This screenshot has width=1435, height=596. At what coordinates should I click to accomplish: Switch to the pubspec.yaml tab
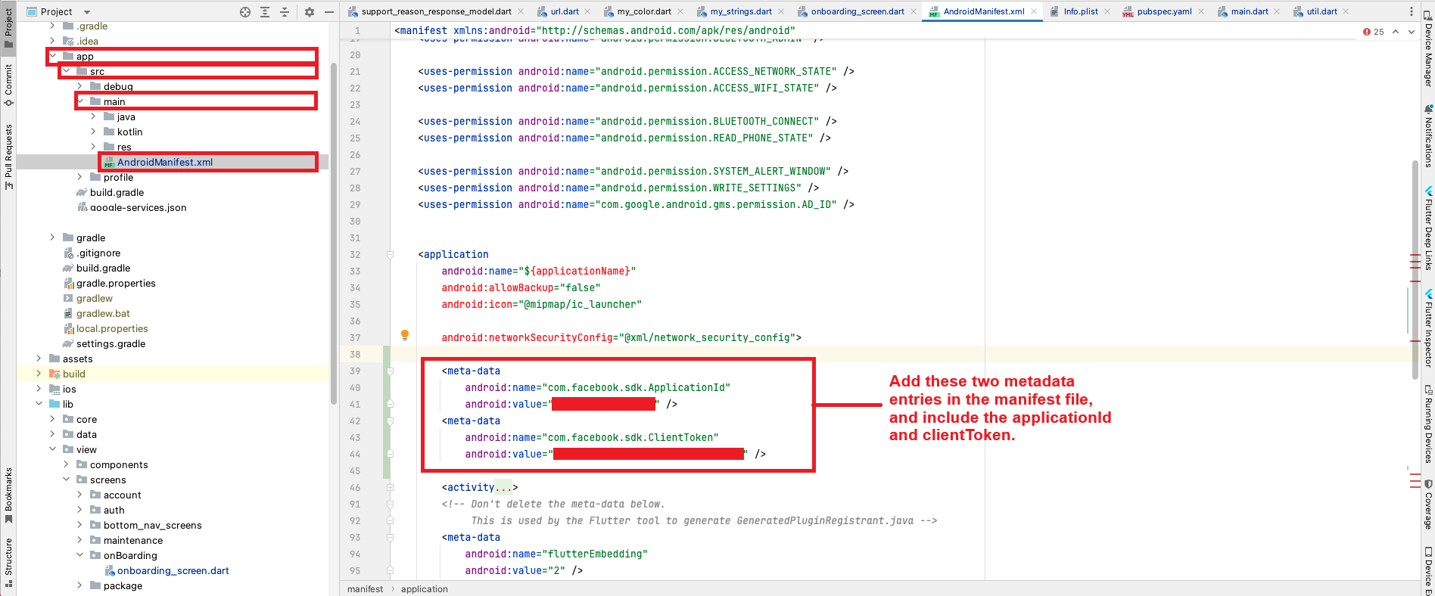pos(1163,11)
